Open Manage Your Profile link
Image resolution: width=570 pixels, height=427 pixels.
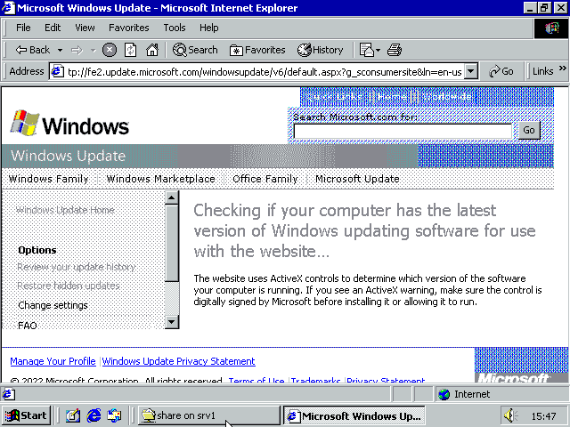click(x=53, y=361)
